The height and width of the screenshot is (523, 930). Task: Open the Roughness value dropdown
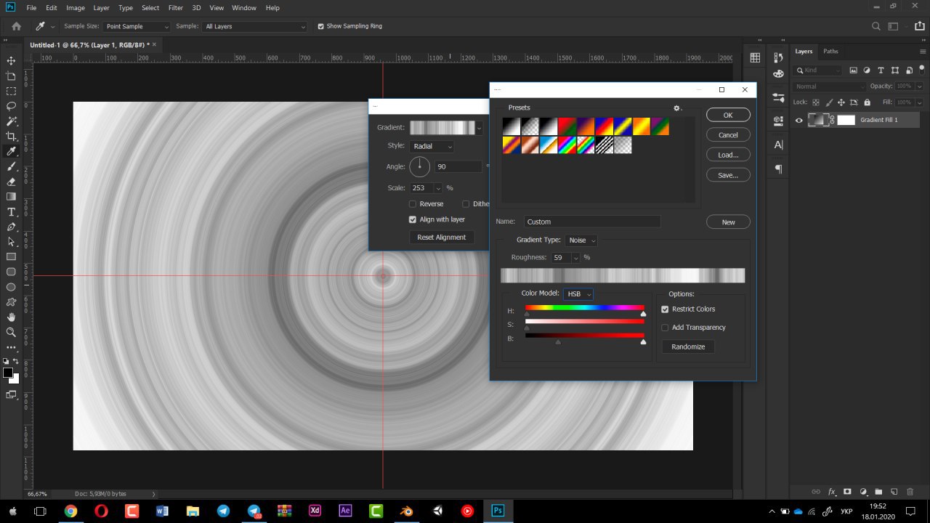pos(575,257)
